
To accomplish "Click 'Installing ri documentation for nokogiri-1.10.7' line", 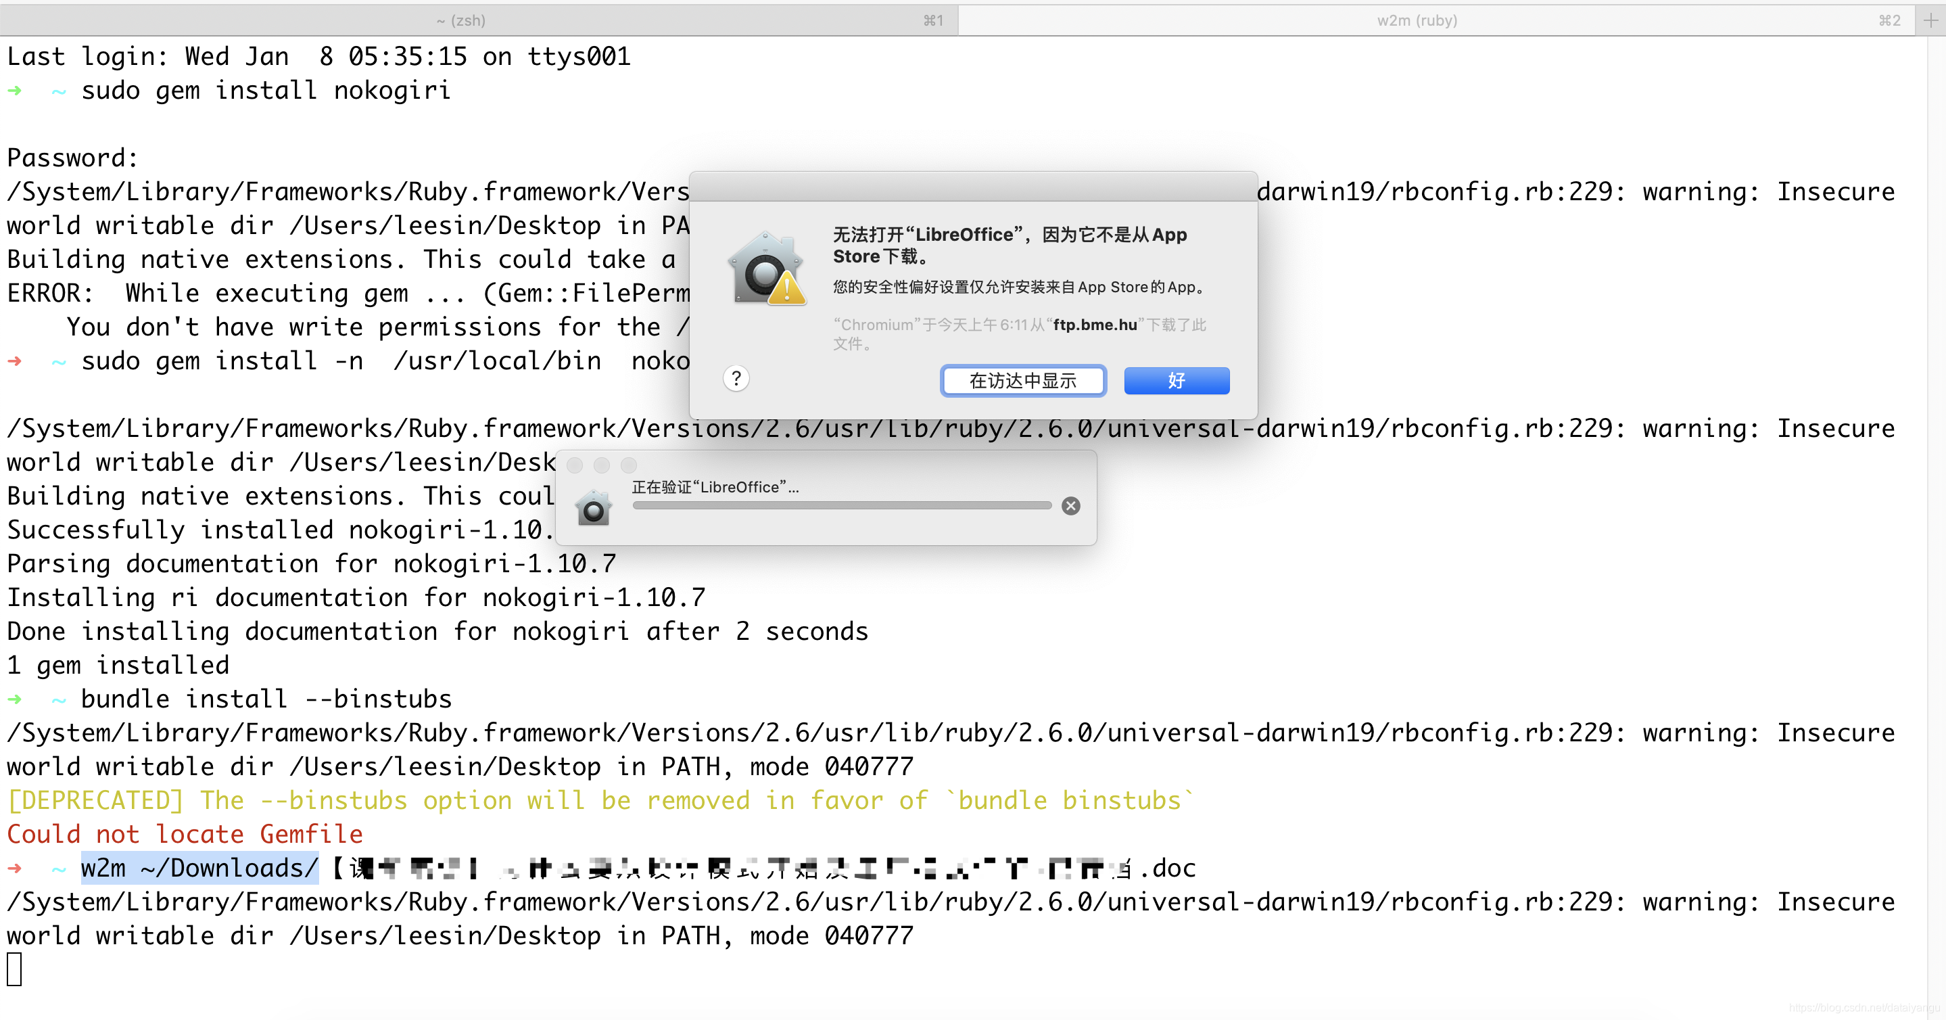I will tap(356, 598).
